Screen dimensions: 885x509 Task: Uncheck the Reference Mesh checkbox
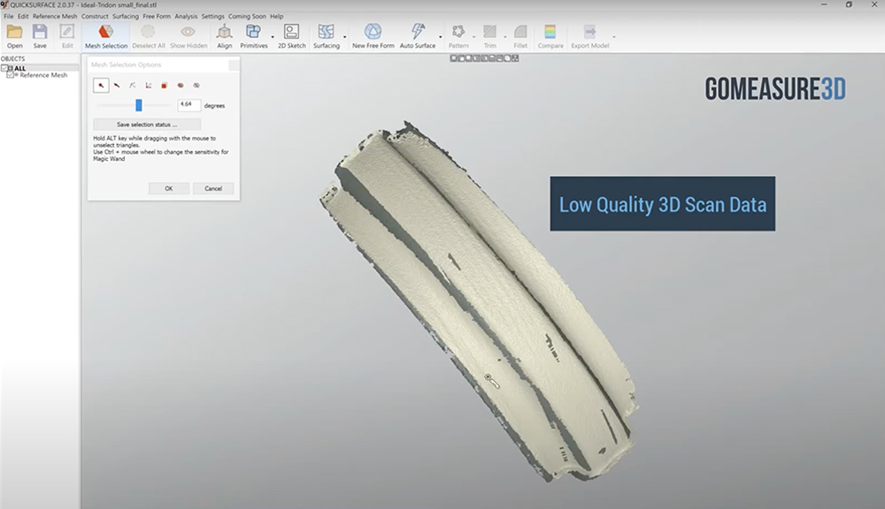click(x=10, y=75)
